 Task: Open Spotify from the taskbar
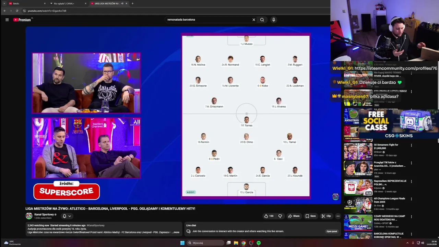pos(259,243)
